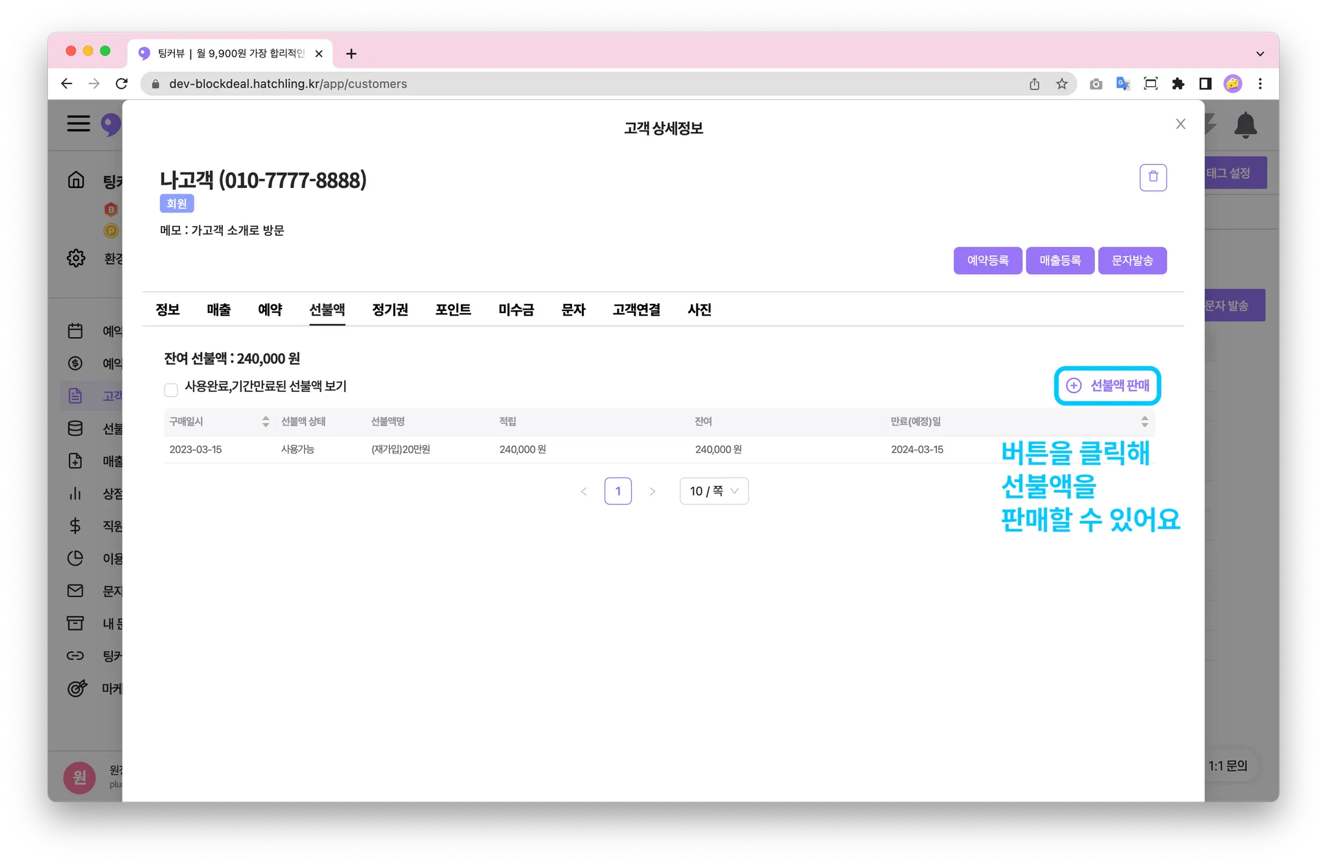The image size is (1327, 865).
Task: Open the 10 / 쪽 page size dropdown
Action: tap(713, 491)
